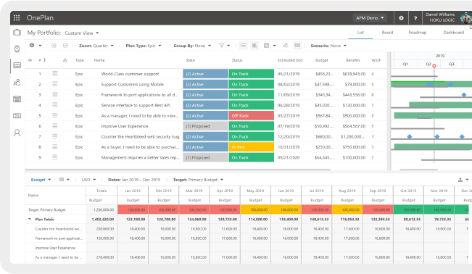Viewport: 472px width, 274px height.
Task: Open the Scenario: None selector
Action: tap(328, 46)
